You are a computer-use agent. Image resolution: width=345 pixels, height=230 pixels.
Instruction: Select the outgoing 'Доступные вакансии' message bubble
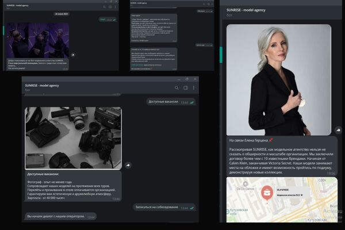[x=171, y=102]
